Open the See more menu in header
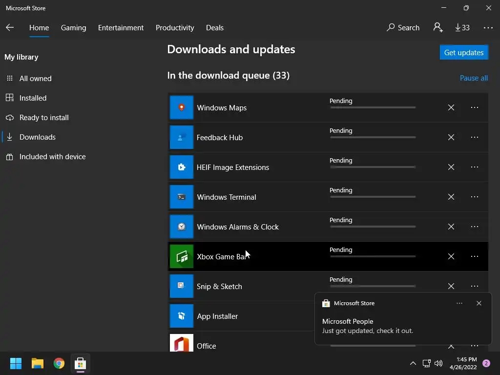 pos(488,28)
